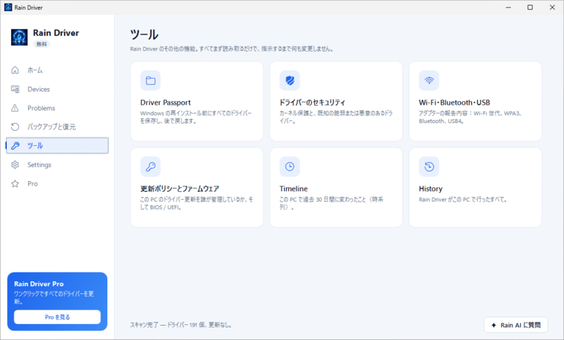This screenshot has width=564, height=340.
Task: Click the Wi-Fi signal icon on card
Action: (429, 81)
